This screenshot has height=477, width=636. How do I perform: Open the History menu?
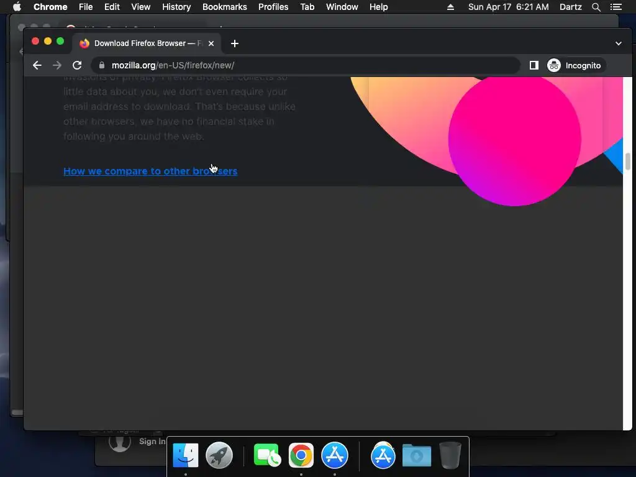click(x=176, y=7)
